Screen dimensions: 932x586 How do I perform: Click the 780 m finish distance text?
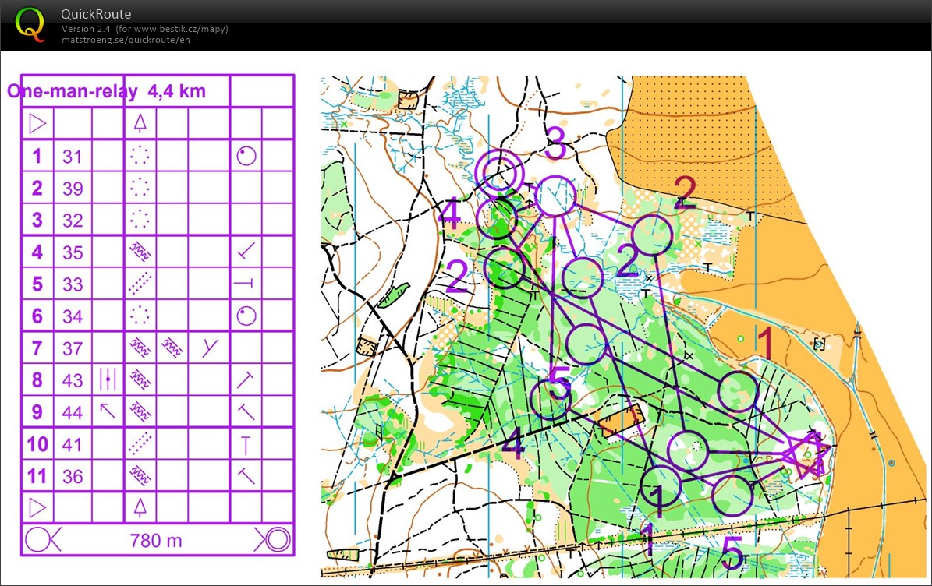(x=157, y=539)
